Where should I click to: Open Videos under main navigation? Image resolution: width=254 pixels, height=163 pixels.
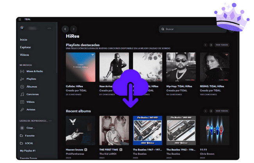click(x=24, y=55)
